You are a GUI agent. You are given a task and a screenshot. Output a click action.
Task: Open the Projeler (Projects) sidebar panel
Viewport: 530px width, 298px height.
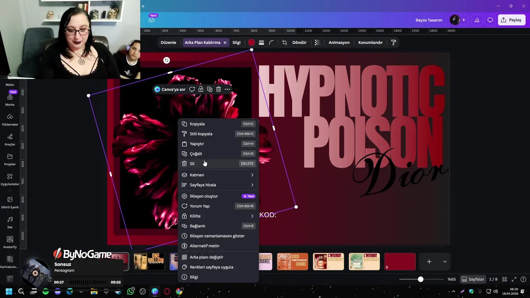click(x=10, y=159)
